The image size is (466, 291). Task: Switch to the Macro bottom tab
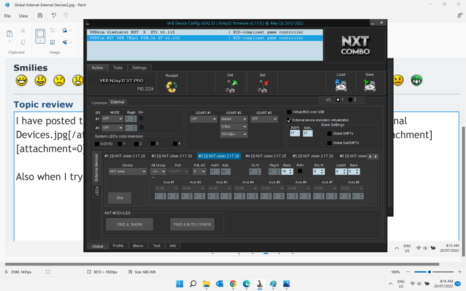(138, 246)
